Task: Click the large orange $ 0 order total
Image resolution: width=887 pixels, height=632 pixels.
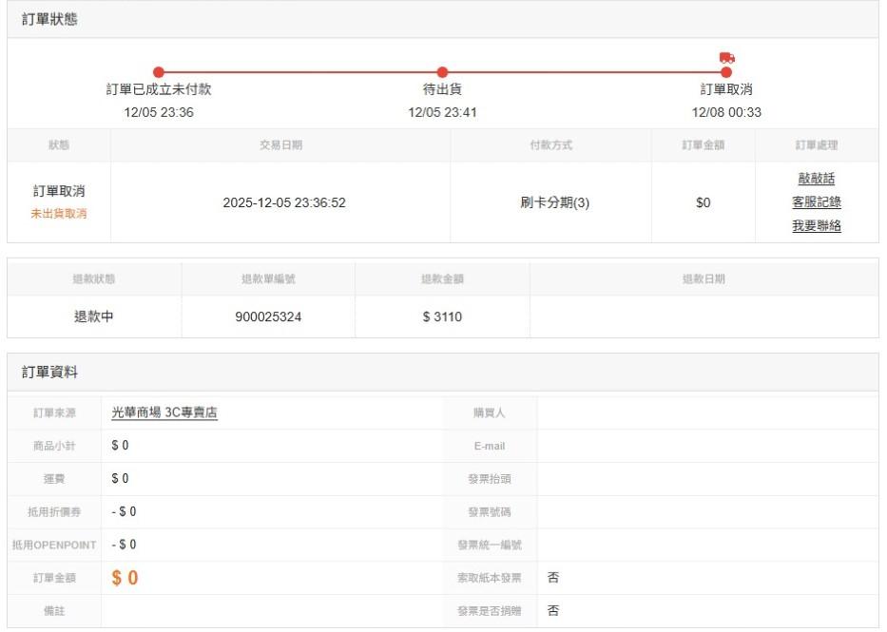Action: [125, 578]
